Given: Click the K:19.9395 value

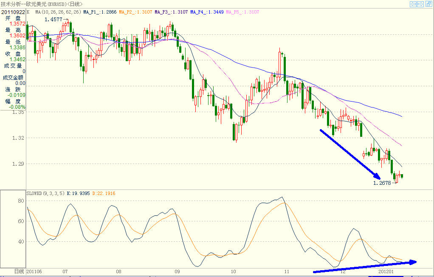Looking at the screenshot, I should tap(78, 193).
